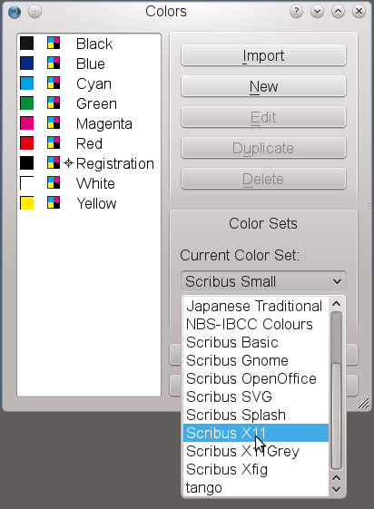Click the CMYK icon next to Yellow

tap(54, 203)
